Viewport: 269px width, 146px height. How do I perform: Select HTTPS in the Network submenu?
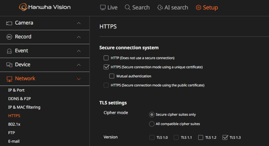[14, 116]
